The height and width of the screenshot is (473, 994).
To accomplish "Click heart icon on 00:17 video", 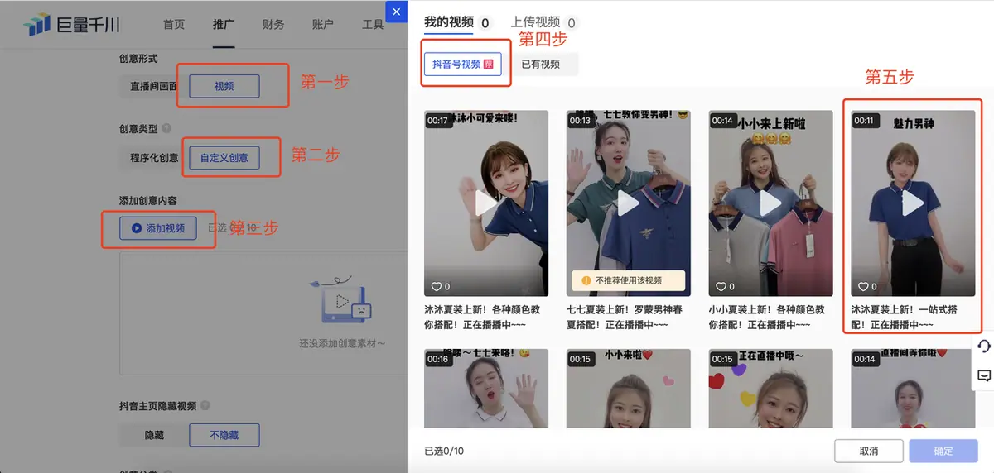I will coord(436,286).
